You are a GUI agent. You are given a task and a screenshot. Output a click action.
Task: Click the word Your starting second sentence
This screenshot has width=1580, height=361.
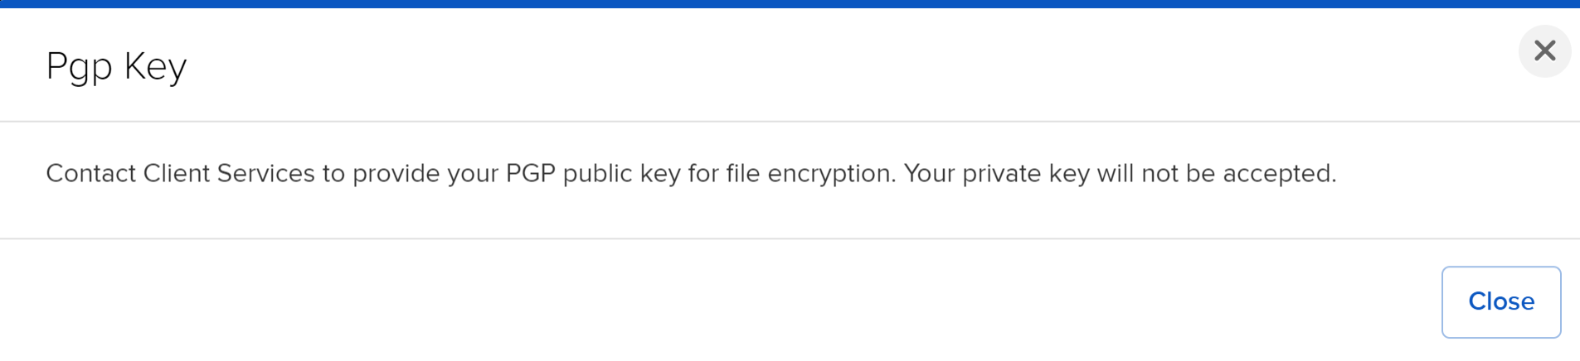coord(928,173)
